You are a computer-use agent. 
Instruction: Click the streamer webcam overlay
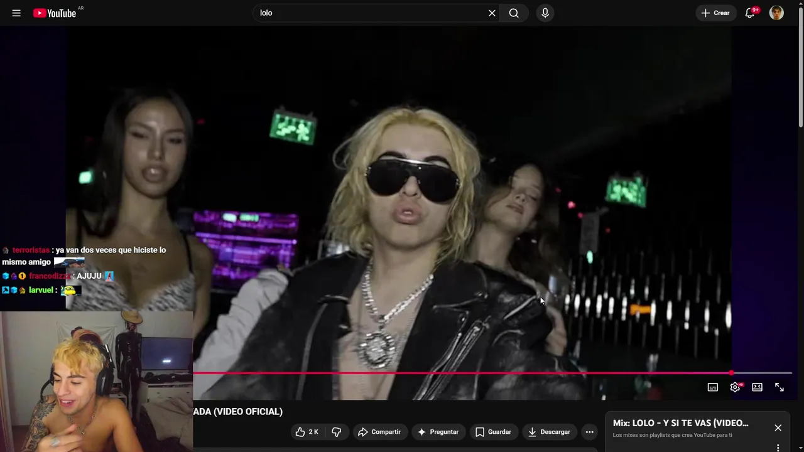tap(97, 382)
